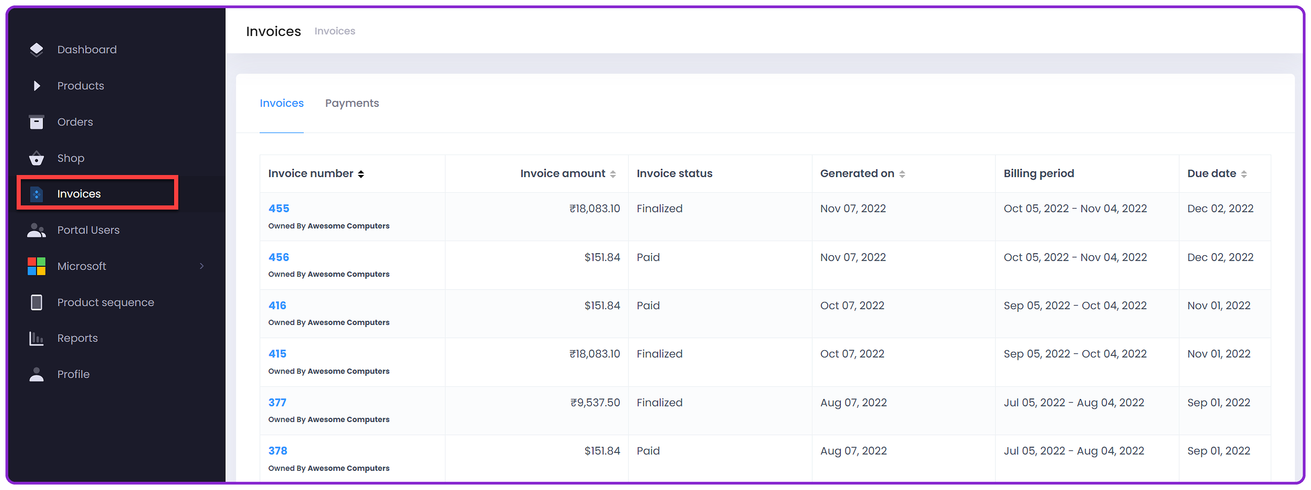Sort by Due date arrows
Screen dimensions: 1311x490
1244,174
